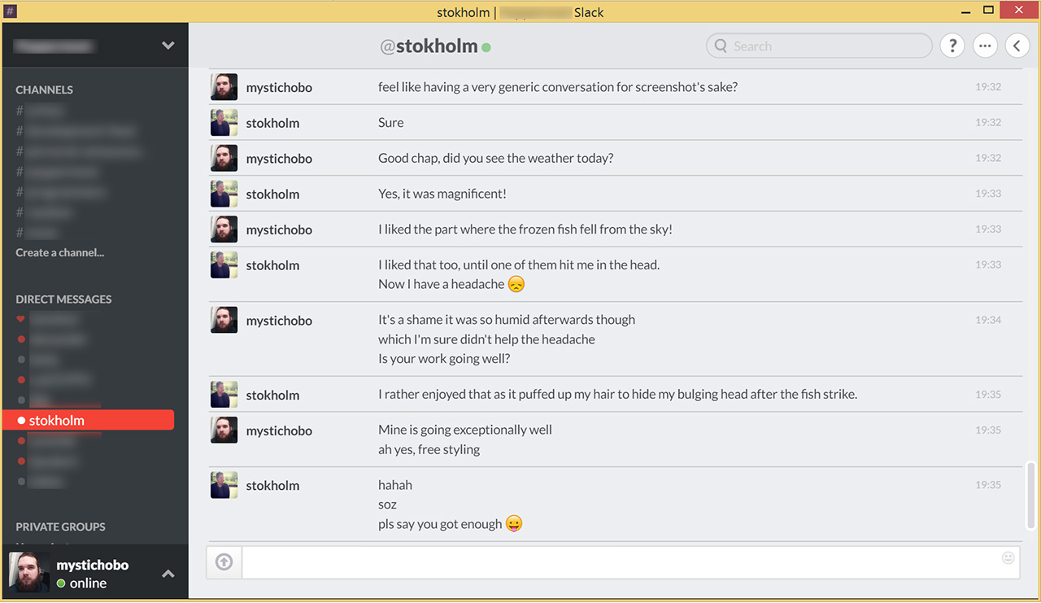Viewport: 1041px width, 603px height.
Task: Toggle the right flexpane arrow icon
Action: pos(1017,46)
